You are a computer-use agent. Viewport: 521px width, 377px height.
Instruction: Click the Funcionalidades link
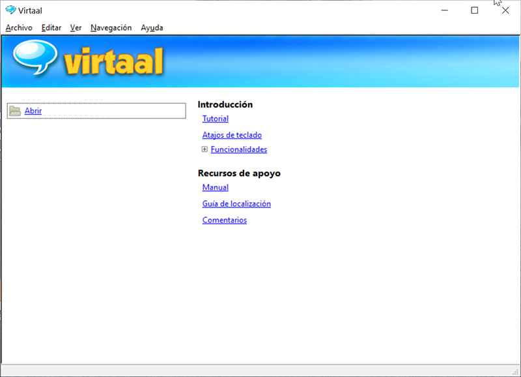click(x=239, y=149)
